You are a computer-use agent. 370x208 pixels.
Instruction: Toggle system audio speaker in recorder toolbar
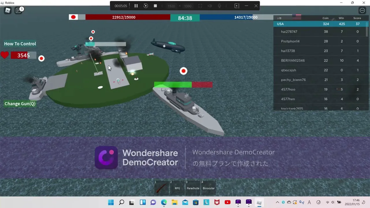pyautogui.click(x=210, y=6)
